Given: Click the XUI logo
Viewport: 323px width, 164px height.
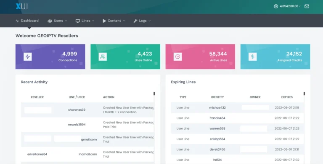Looking at the screenshot, I should (21, 6).
